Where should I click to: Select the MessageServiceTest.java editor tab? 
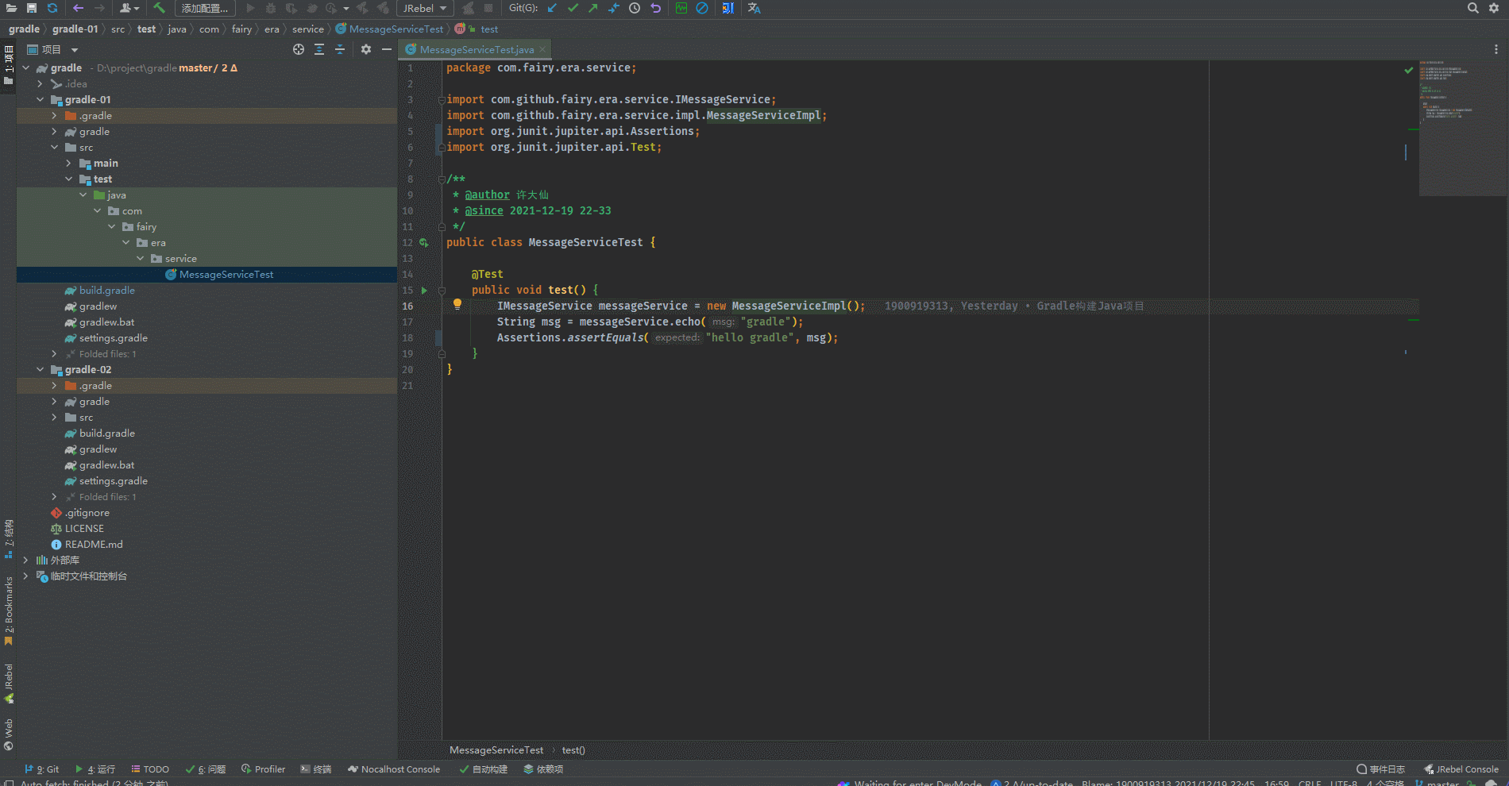[x=477, y=49]
